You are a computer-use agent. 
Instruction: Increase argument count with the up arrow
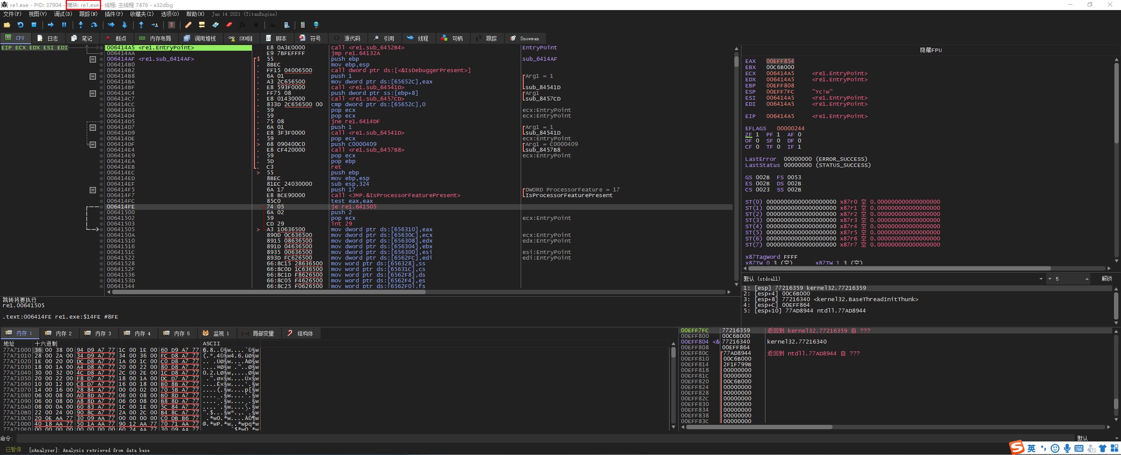click(x=1087, y=278)
